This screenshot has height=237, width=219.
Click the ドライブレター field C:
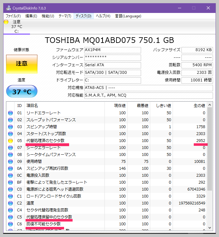click(113, 80)
